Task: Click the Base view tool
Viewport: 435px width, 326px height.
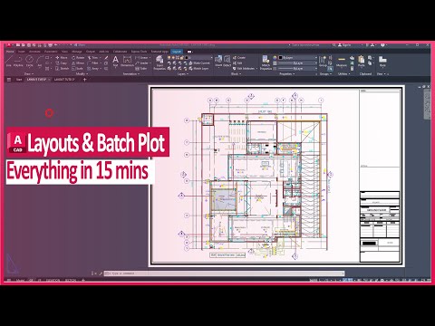Action: coord(382,61)
